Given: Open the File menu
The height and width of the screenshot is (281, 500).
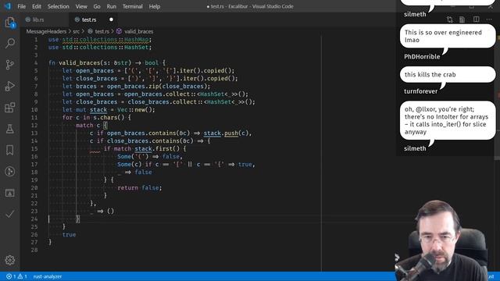Looking at the screenshot, I should point(22,6).
